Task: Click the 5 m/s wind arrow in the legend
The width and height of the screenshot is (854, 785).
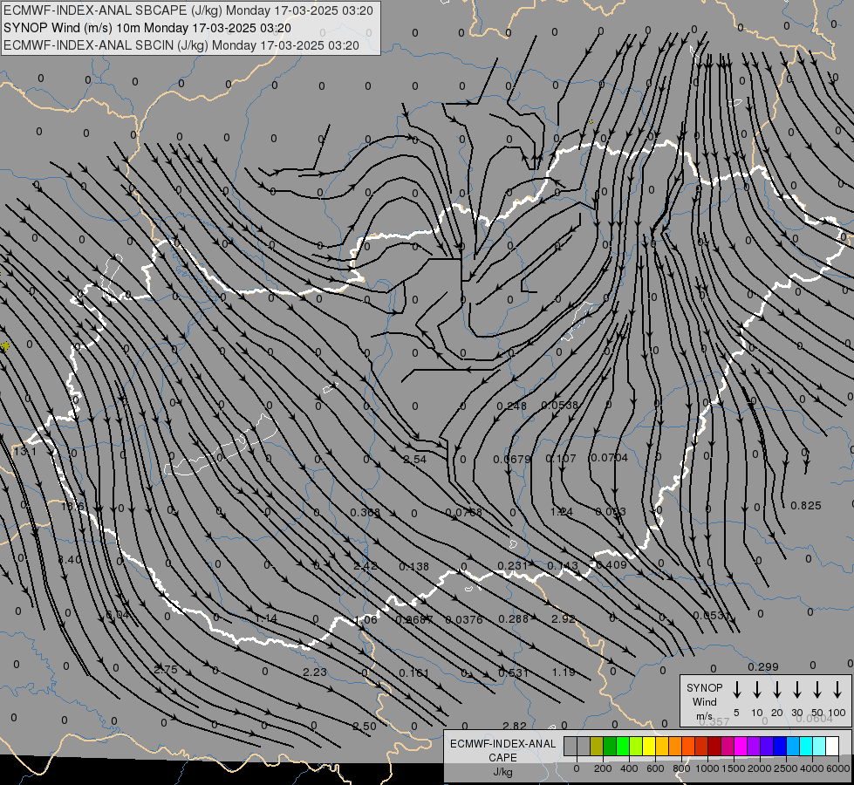Action: pos(736,689)
